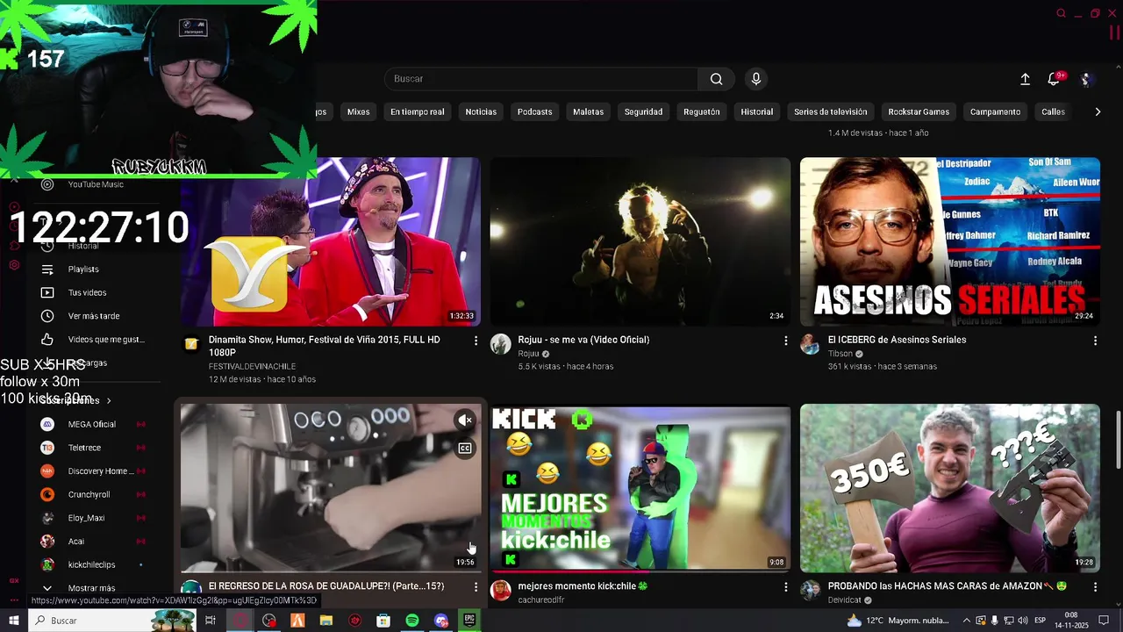Open Spotify from the taskbar
The image size is (1123, 632).
point(412,621)
